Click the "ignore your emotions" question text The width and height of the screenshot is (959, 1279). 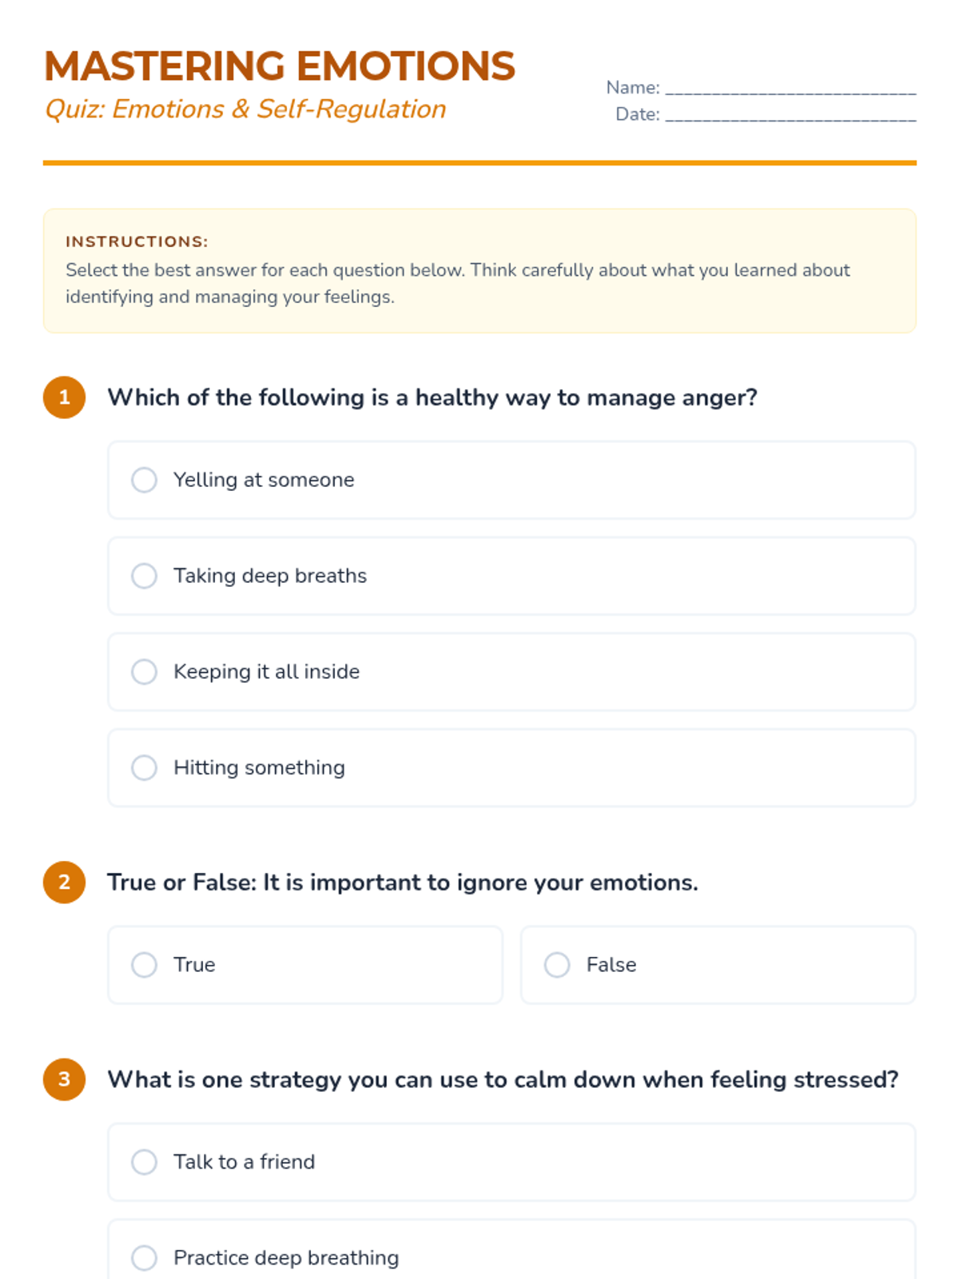pos(403,883)
